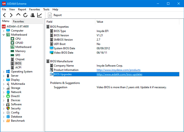Open the Help menu
This screenshot has height=132, width=184.
tap(55, 9)
